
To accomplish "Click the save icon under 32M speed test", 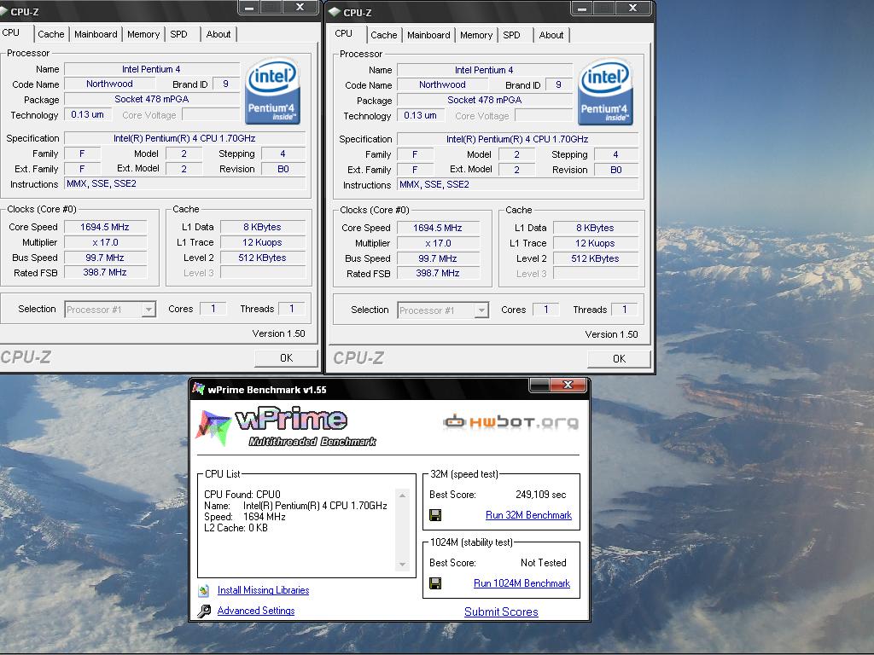I will (x=435, y=515).
